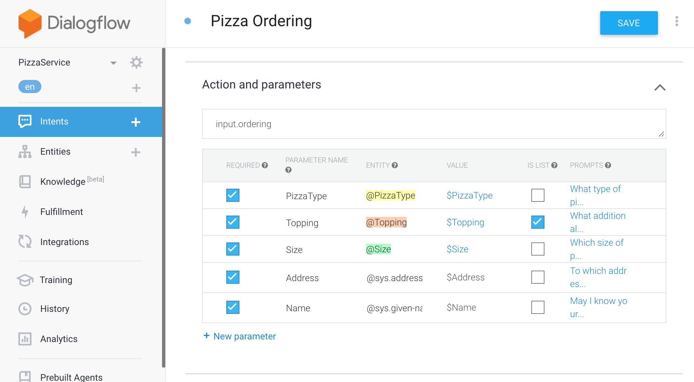The height and width of the screenshot is (382, 694).
Task: Open agent settings gear icon
Action: (x=136, y=62)
